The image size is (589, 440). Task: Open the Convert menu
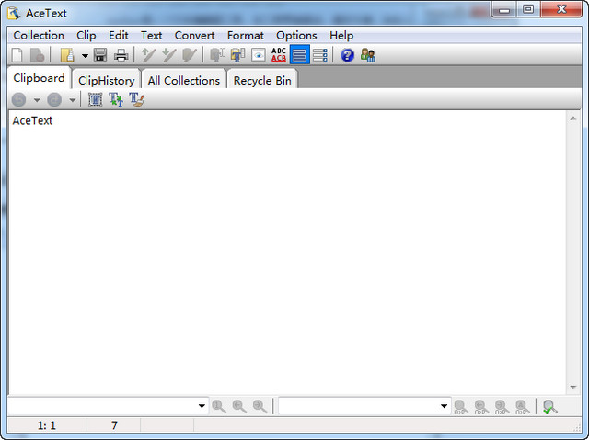[194, 35]
